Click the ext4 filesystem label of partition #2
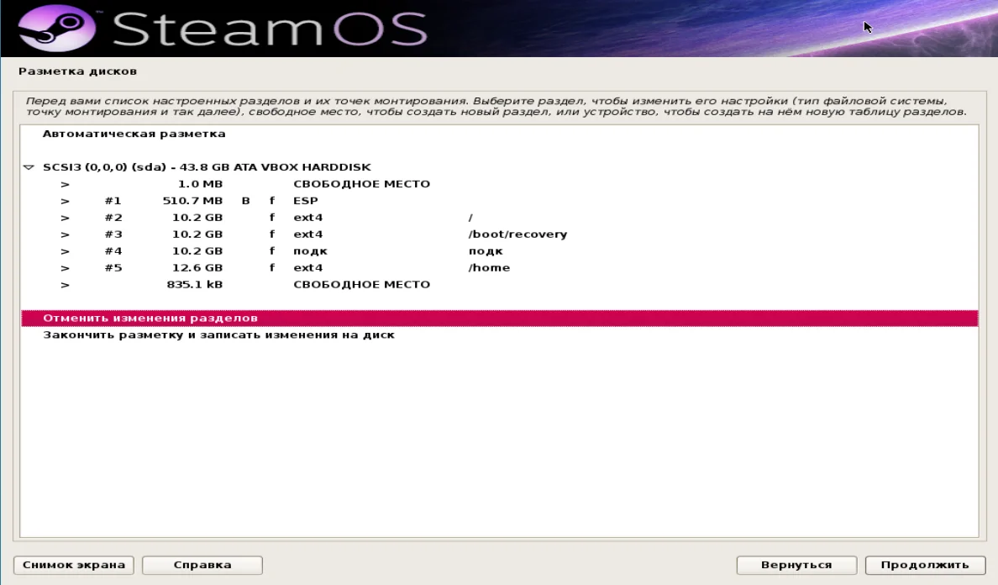Screen dimensions: 998x585 pyautogui.click(x=308, y=218)
